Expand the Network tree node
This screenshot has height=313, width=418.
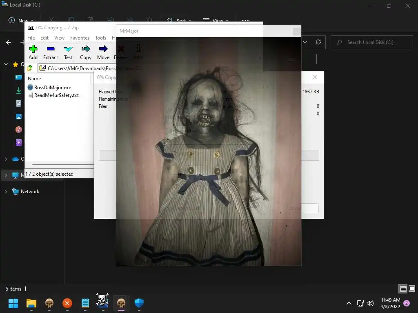pos(6,192)
